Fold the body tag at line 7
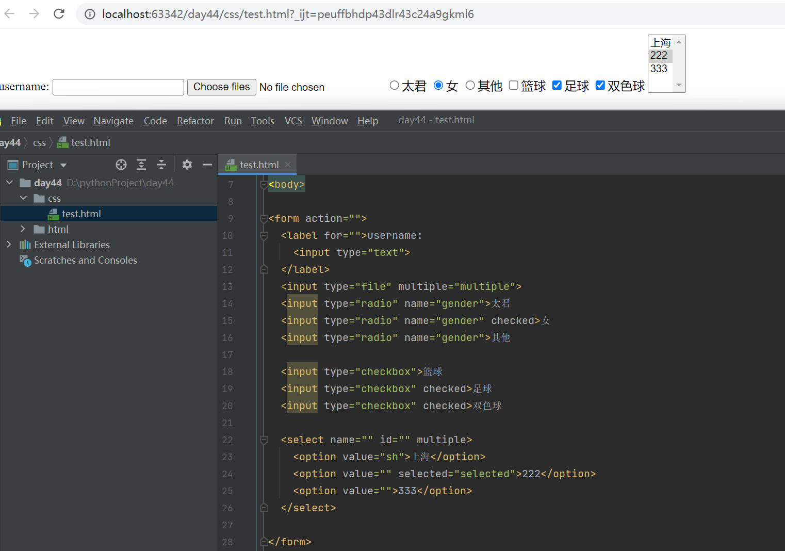Image resolution: width=785 pixels, height=551 pixels. 264,185
